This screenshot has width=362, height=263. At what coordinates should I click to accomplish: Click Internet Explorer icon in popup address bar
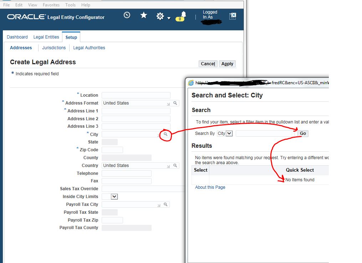[191, 83]
